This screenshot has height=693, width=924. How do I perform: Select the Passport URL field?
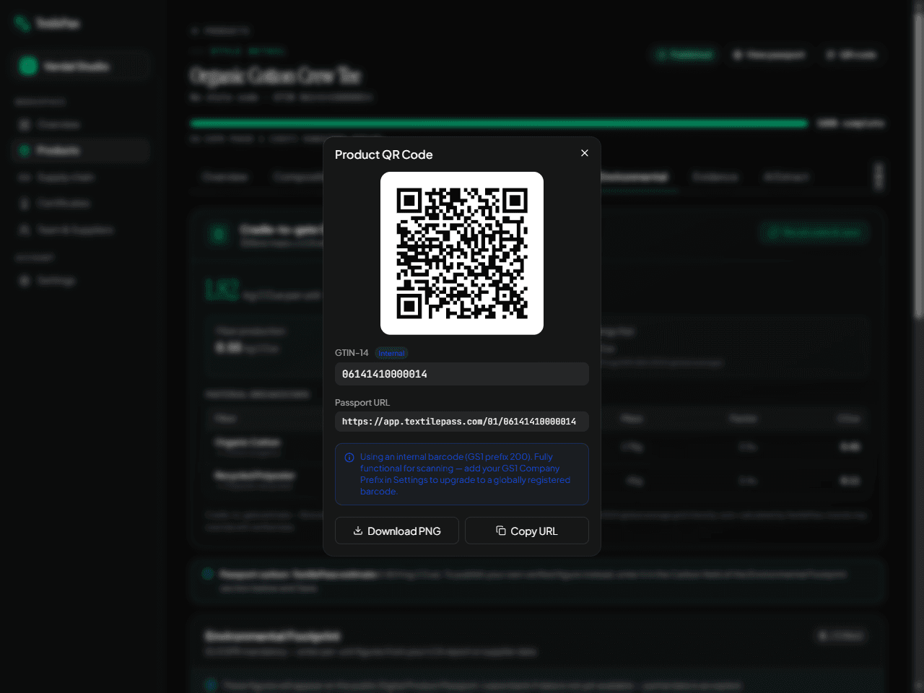[x=462, y=422]
